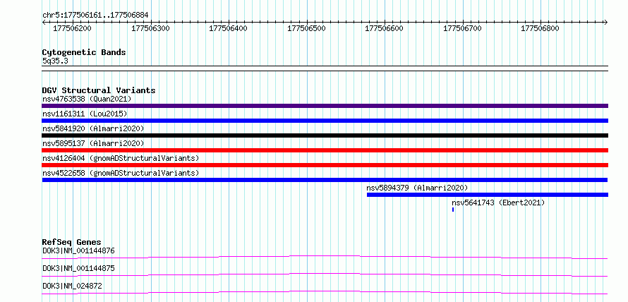Viewport: 628px width, 302px height.
Task: Click the right arrow of the ruler
Action: 606,22
